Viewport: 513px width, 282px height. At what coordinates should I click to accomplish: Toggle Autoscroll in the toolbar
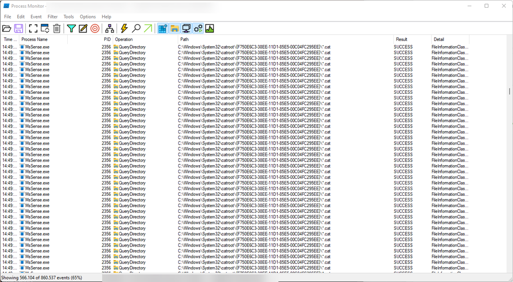point(45,29)
